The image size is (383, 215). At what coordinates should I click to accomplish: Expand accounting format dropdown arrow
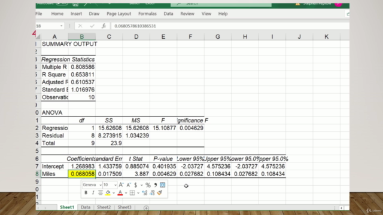tap(141, 185)
